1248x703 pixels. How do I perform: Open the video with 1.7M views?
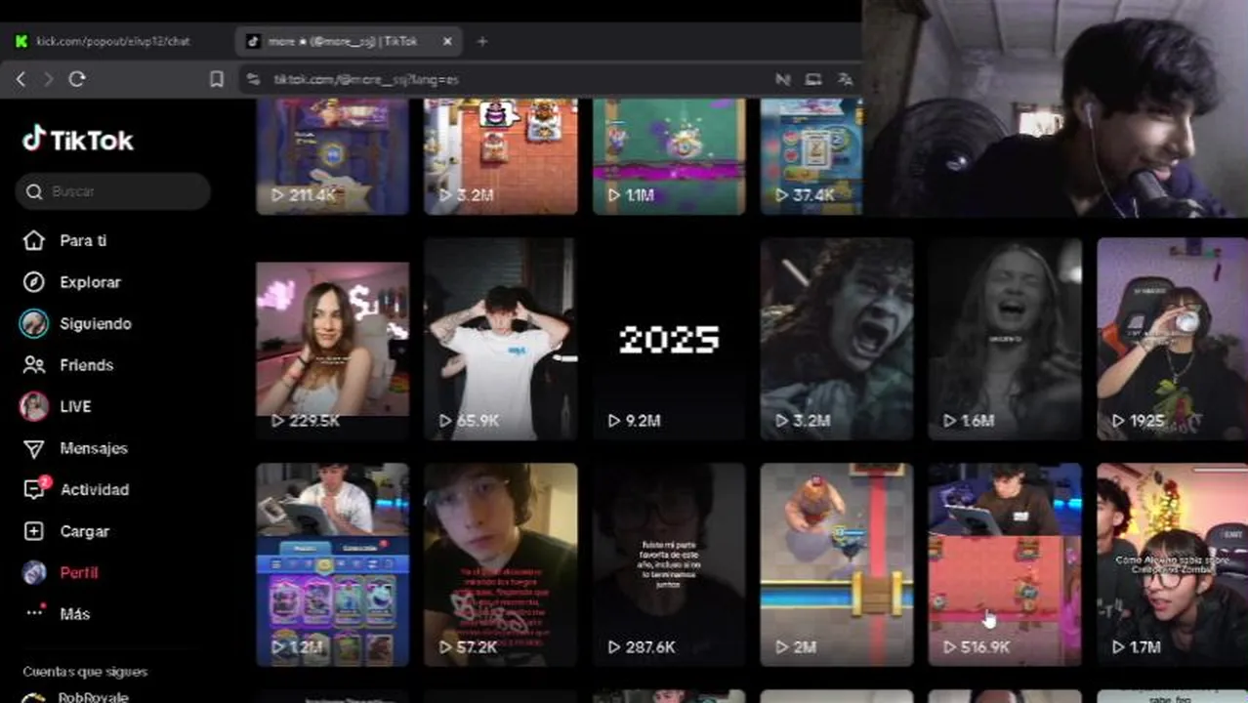click(1172, 564)
